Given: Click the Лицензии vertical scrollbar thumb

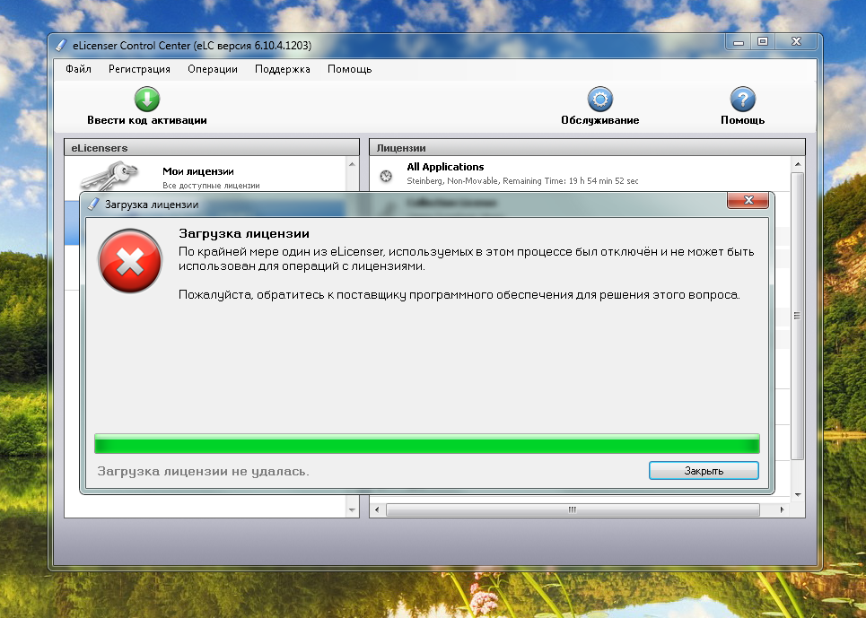Looking at the screenshot, I should pyautogui.click(x=797, y=316).
